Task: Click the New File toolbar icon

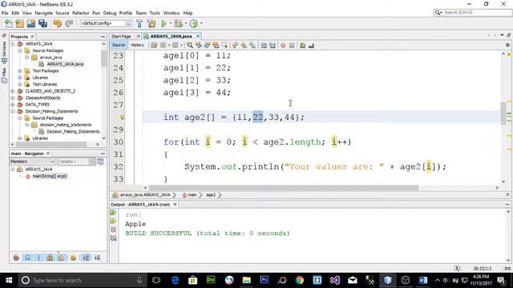Action: [x=9, y=23]
